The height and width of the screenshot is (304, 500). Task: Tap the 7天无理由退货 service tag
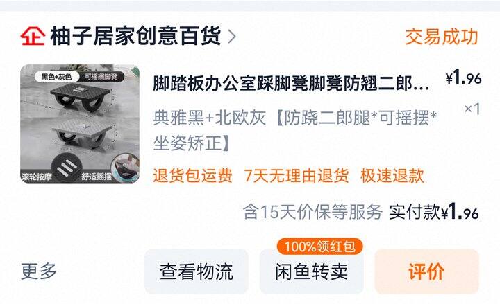point(297,175)
